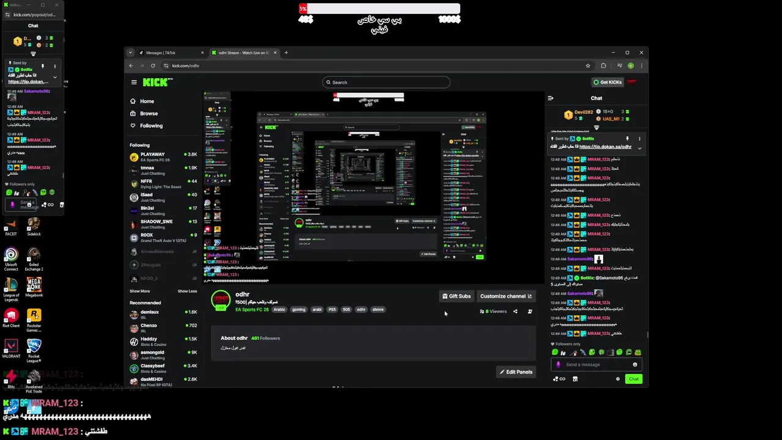The image size is (782, 440).
Task: Click the purple chat identity icon
Action: [x=558, y=365]
